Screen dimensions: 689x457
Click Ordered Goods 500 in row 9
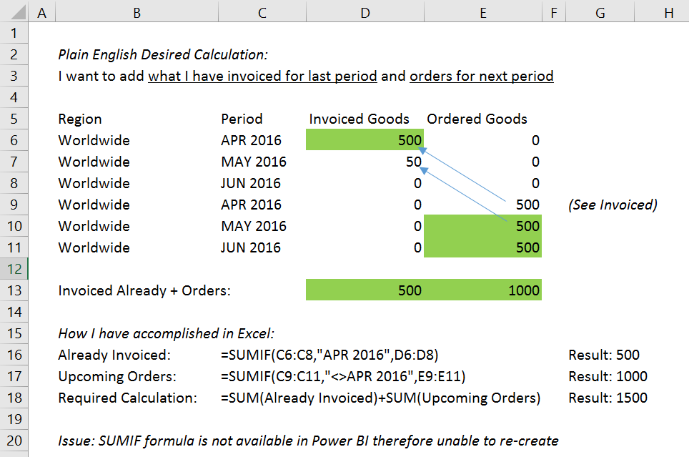(x=527, y=205)
